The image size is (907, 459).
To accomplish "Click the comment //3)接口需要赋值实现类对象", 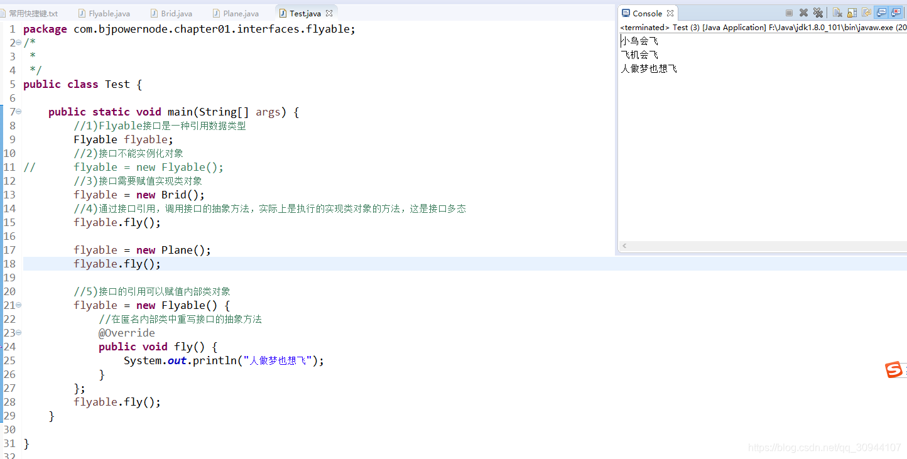I will click(138, 181).
